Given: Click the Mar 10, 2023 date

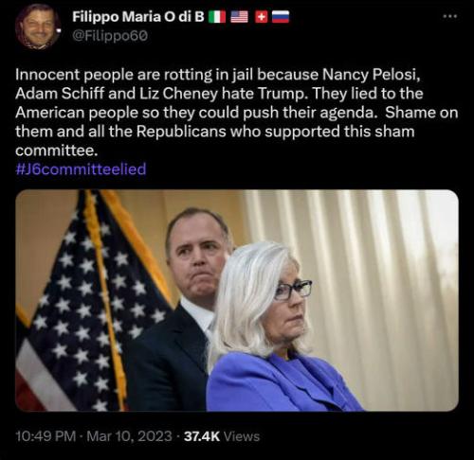Looking at the screenshot, I should click(129, 436).
